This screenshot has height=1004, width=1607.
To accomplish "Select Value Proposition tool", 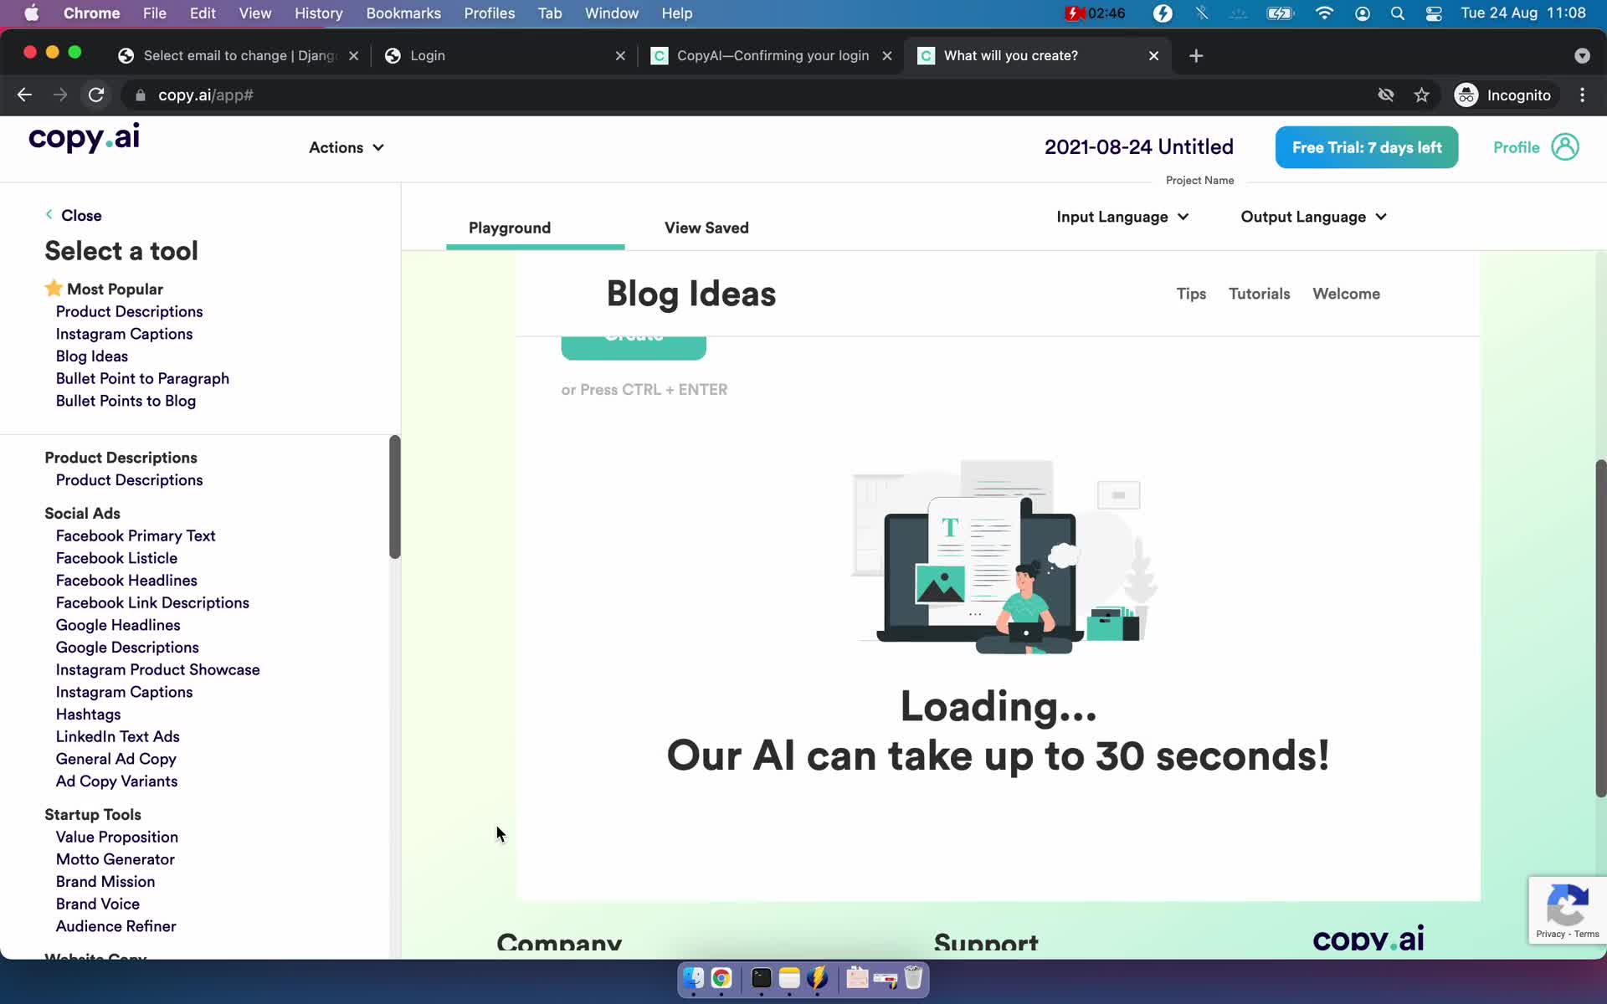I will click(x=117, y=837).
